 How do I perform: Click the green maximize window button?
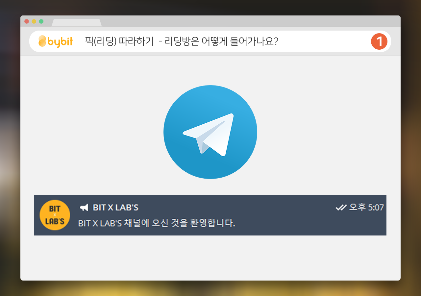click(41, 21)
